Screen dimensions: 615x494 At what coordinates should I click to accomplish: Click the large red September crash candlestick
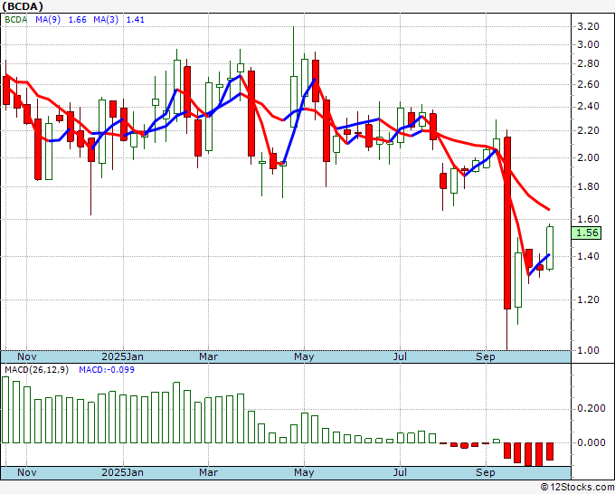point(507,223)
